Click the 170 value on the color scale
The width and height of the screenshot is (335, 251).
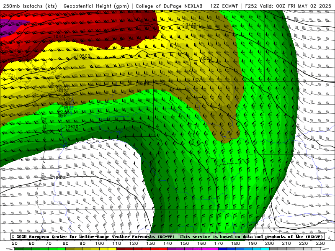coord(219,243)
